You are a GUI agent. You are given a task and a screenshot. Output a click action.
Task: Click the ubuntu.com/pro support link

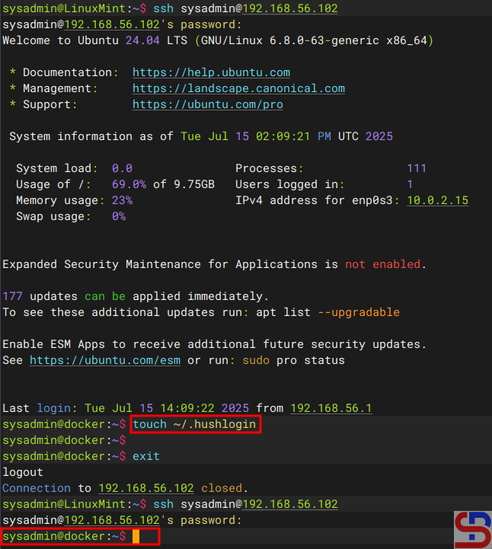[207, 104]
